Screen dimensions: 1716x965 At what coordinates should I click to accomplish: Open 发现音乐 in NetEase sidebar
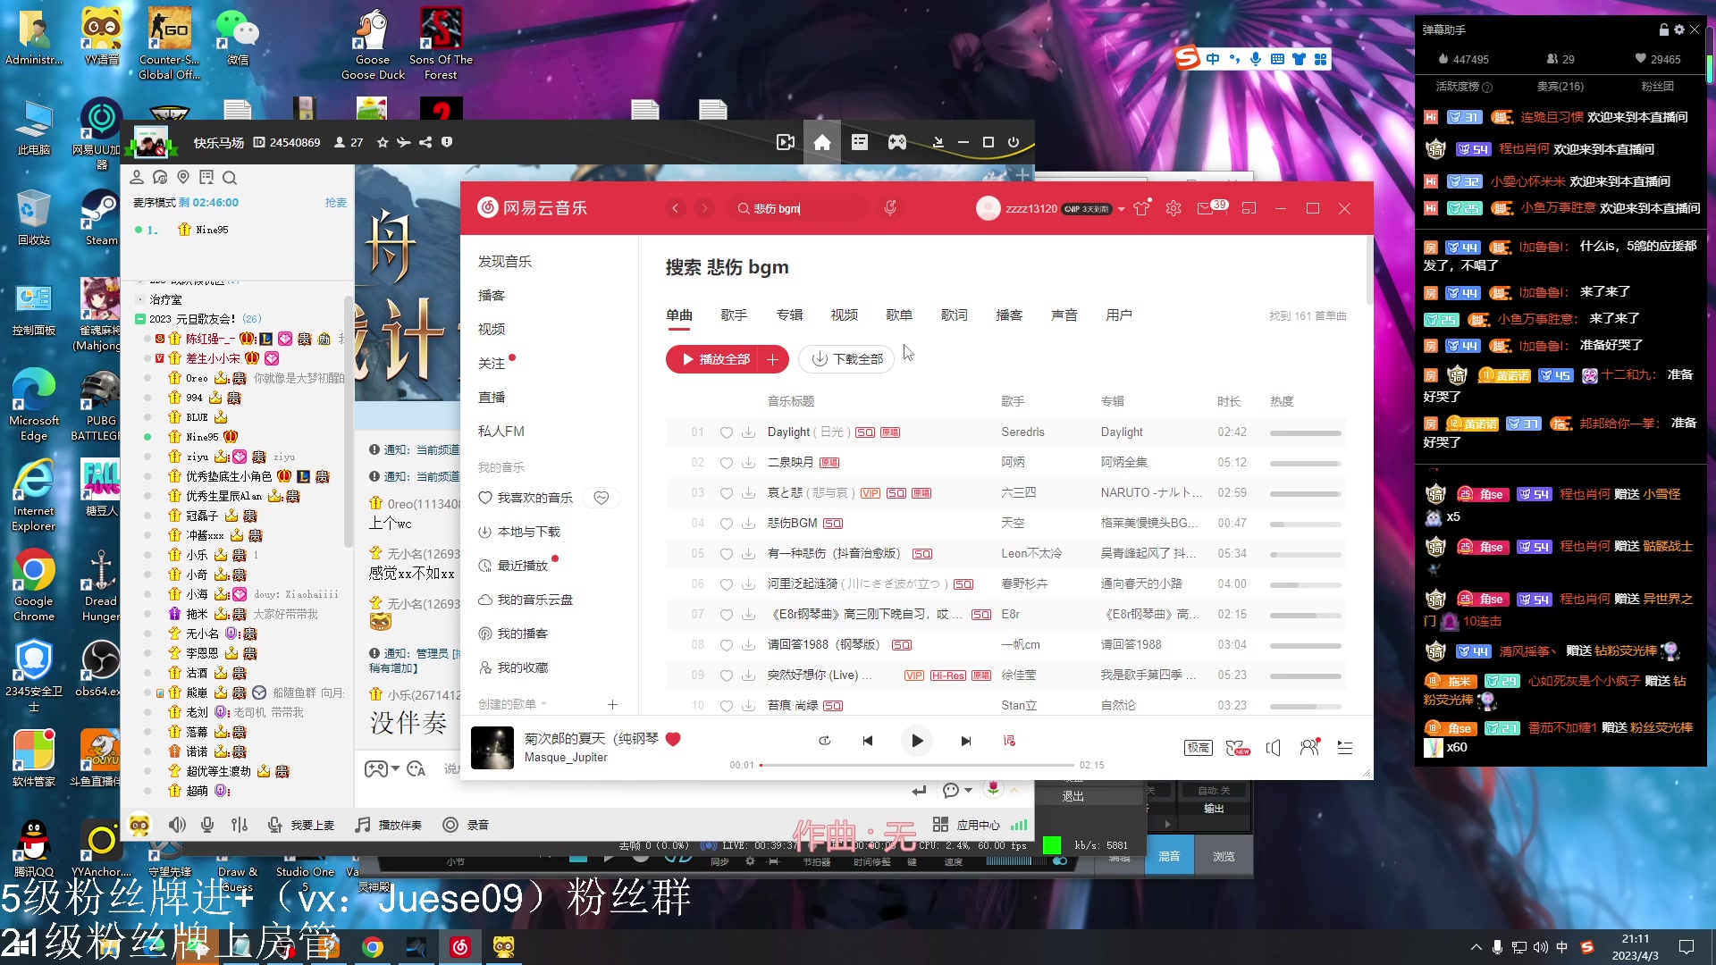coord(505,262)
